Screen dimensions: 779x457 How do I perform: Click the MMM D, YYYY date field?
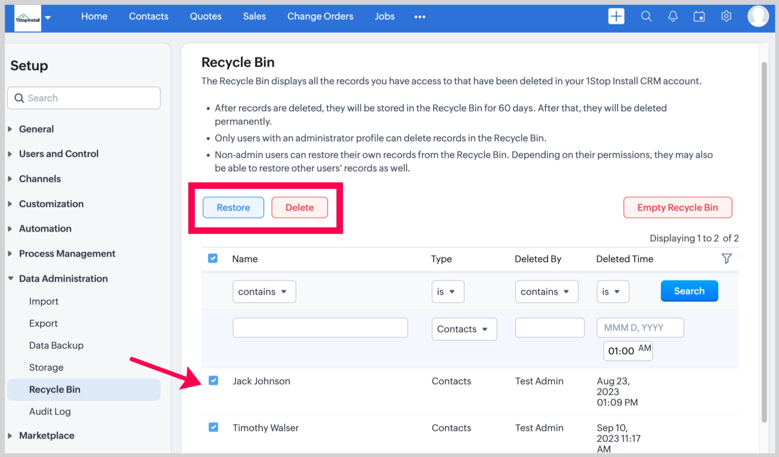point(640,328)
